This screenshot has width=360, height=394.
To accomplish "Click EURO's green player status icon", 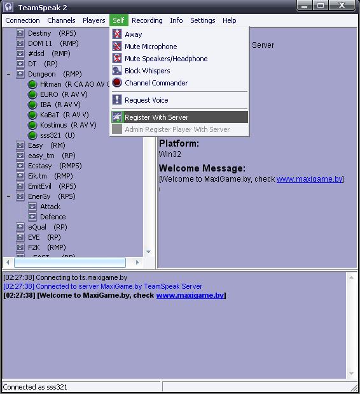I will [32, 94].
